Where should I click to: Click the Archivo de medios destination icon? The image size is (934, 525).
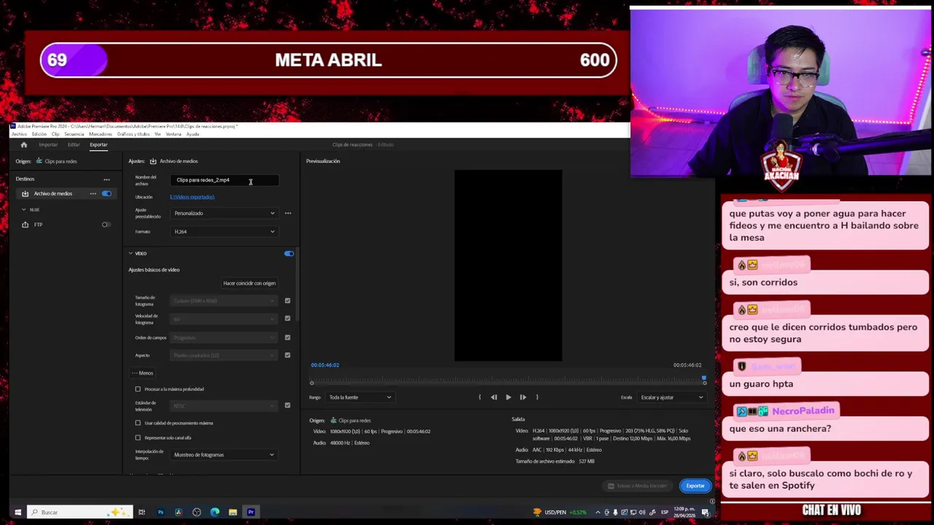coord(25,193)
